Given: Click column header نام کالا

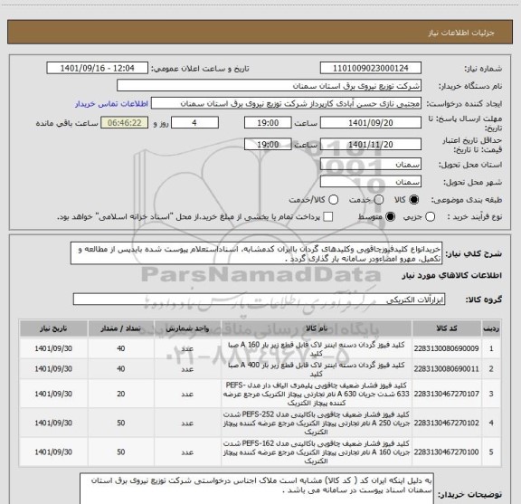Looking at the screenshot, I should pos(317,328).
